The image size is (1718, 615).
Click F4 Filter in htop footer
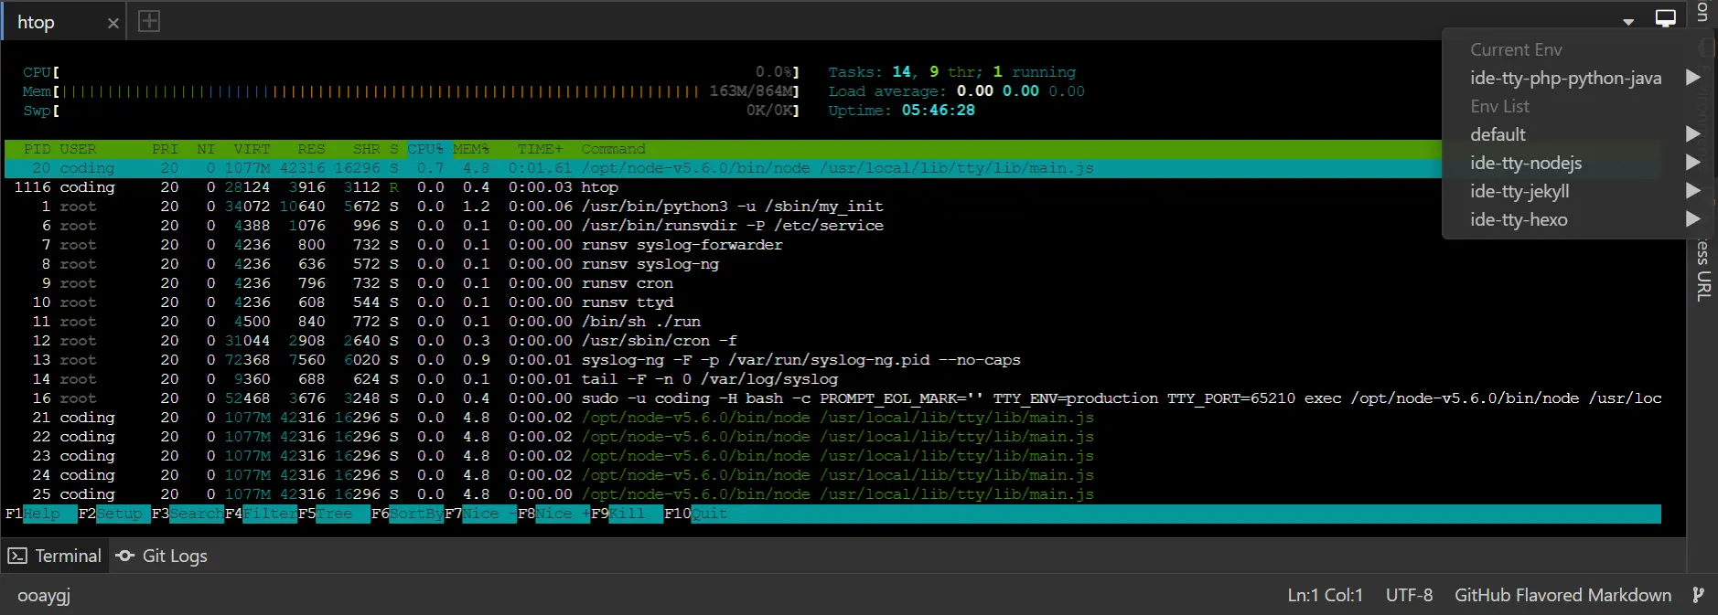click(261, 514)
